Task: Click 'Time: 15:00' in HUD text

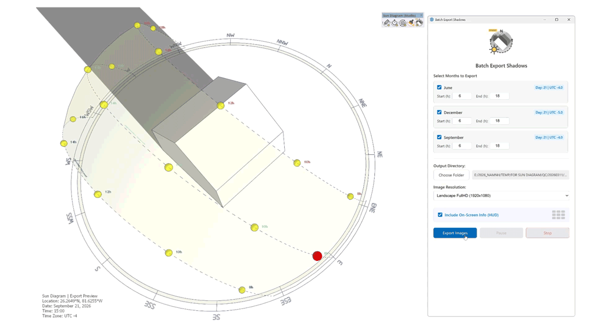Action: point(53,311)
